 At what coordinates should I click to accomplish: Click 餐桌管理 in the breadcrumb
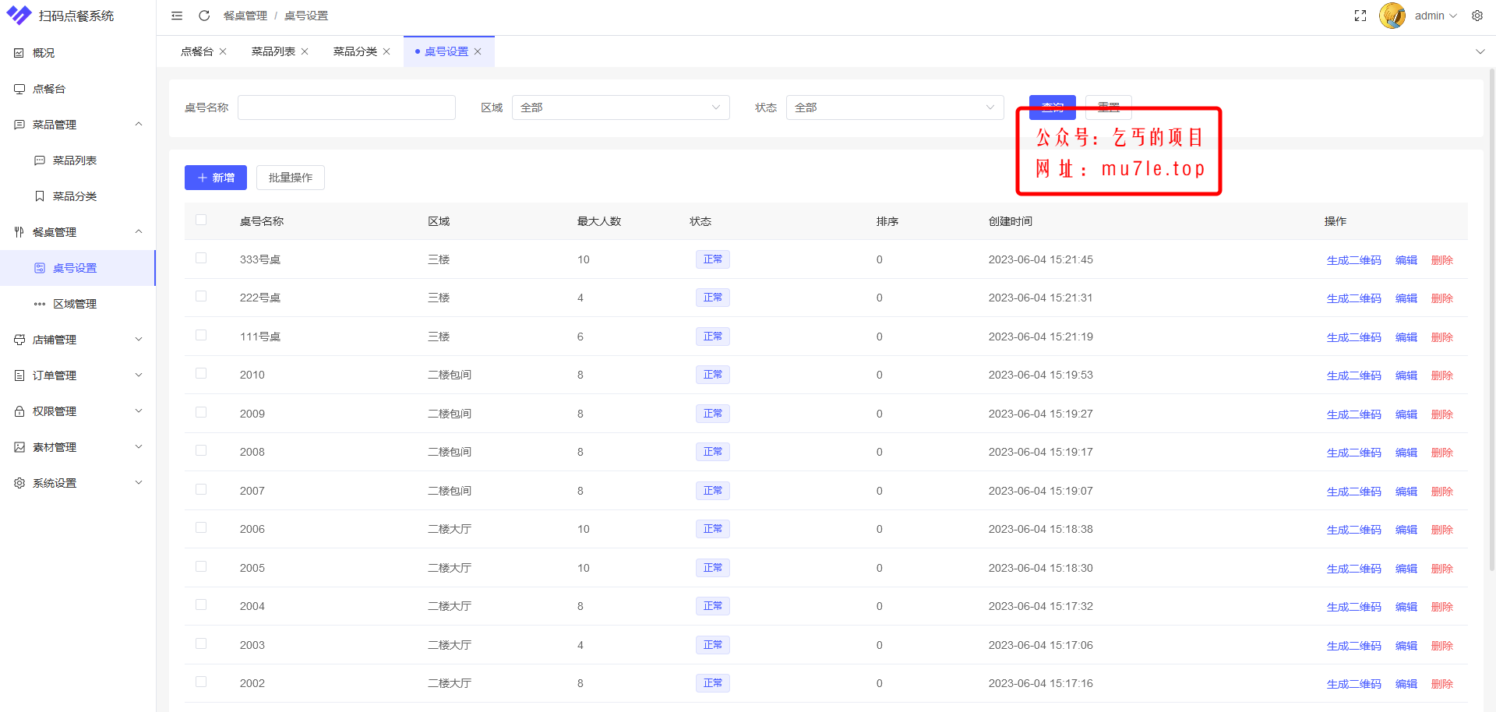(245, 16)
